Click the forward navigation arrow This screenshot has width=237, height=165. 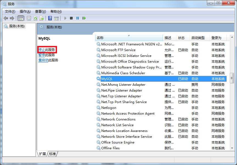12,18
